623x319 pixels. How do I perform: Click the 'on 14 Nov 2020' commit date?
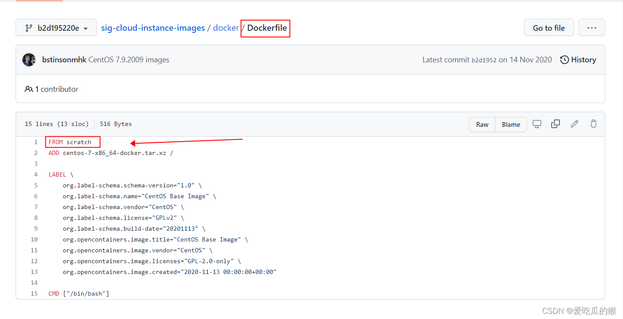525,60
